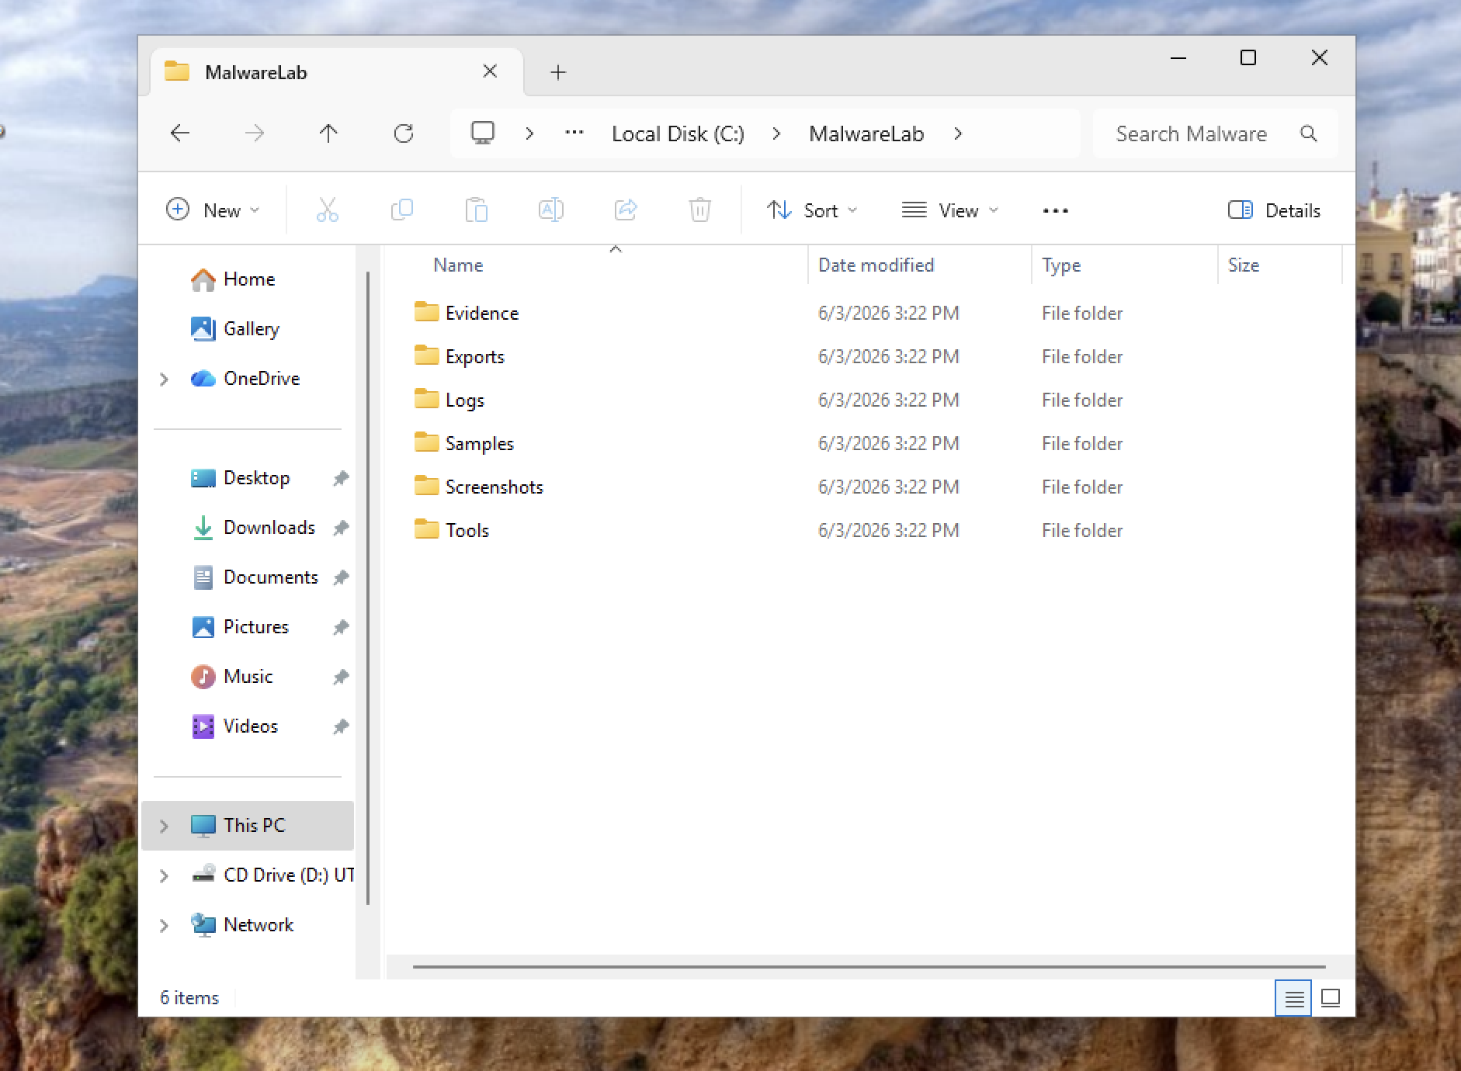Select the Tools folder

(451, 530)
